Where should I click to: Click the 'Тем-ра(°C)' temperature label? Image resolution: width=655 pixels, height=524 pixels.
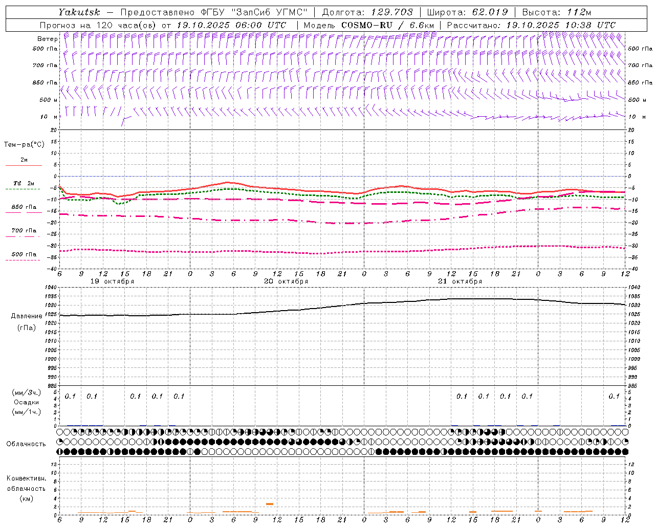click(x=24, y=145)
